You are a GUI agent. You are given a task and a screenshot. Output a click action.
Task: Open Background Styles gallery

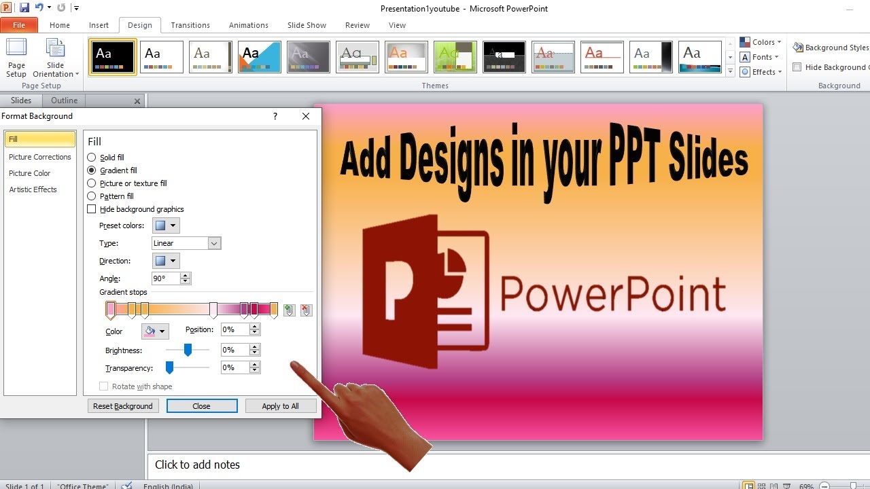[831, 48]
